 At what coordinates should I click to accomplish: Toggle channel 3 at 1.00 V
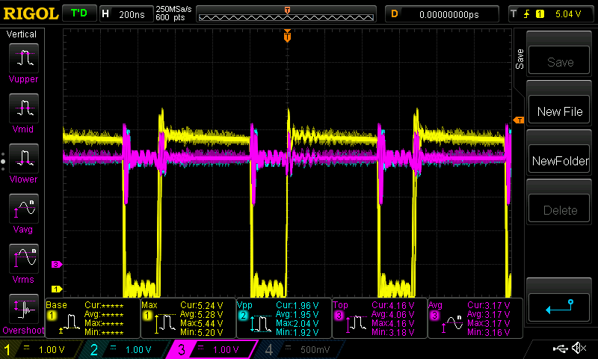pyautogui.click(x=212, y=349)
